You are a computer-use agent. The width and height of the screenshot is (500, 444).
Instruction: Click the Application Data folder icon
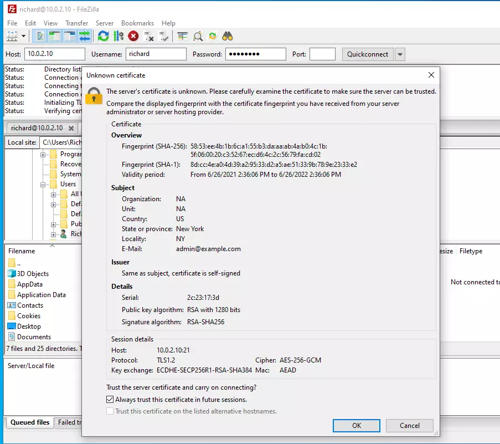[12, 295]
